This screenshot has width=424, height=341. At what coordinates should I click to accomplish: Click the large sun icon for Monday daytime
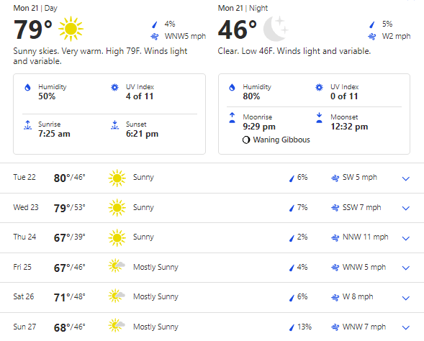click(x=71, y=29)
